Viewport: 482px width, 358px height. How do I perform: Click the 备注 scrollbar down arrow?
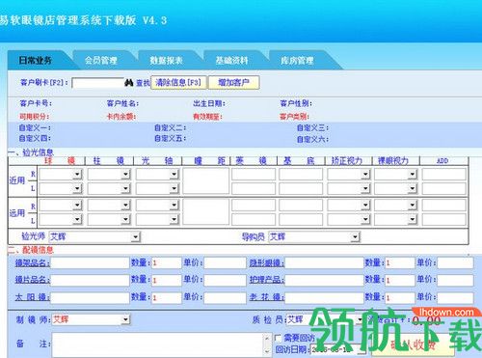[267, 351]
